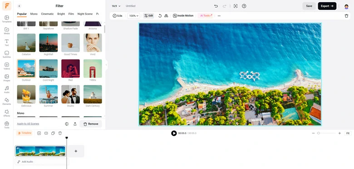The image size is (354, 169).
Task: Duplicate the scene with copy icon
Action: click(x=53, y=133)
